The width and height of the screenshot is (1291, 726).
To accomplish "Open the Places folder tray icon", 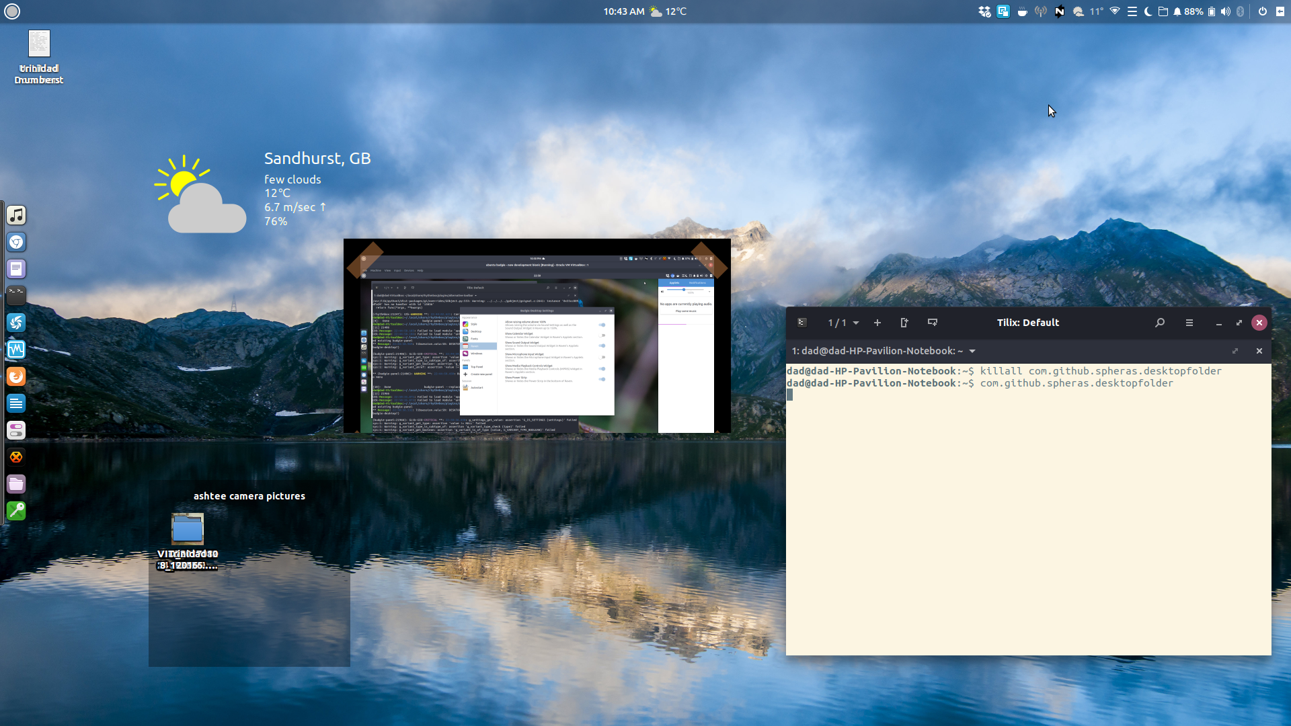I will tap(1163, 11).
